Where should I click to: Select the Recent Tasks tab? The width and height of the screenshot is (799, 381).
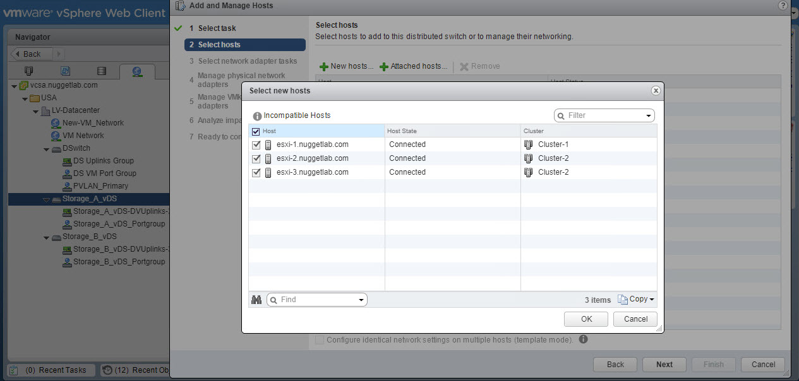point(51,370)
